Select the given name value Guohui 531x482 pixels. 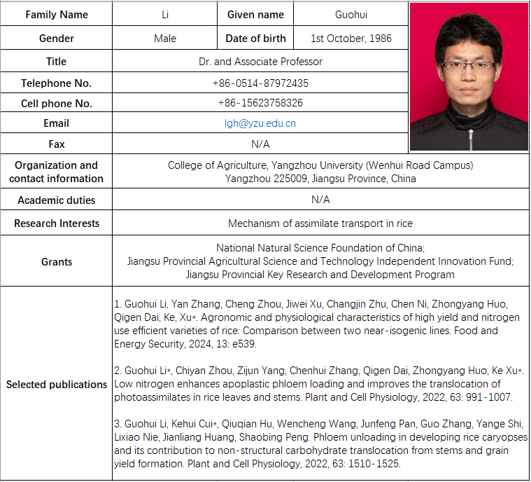click(x=350, y=15)
